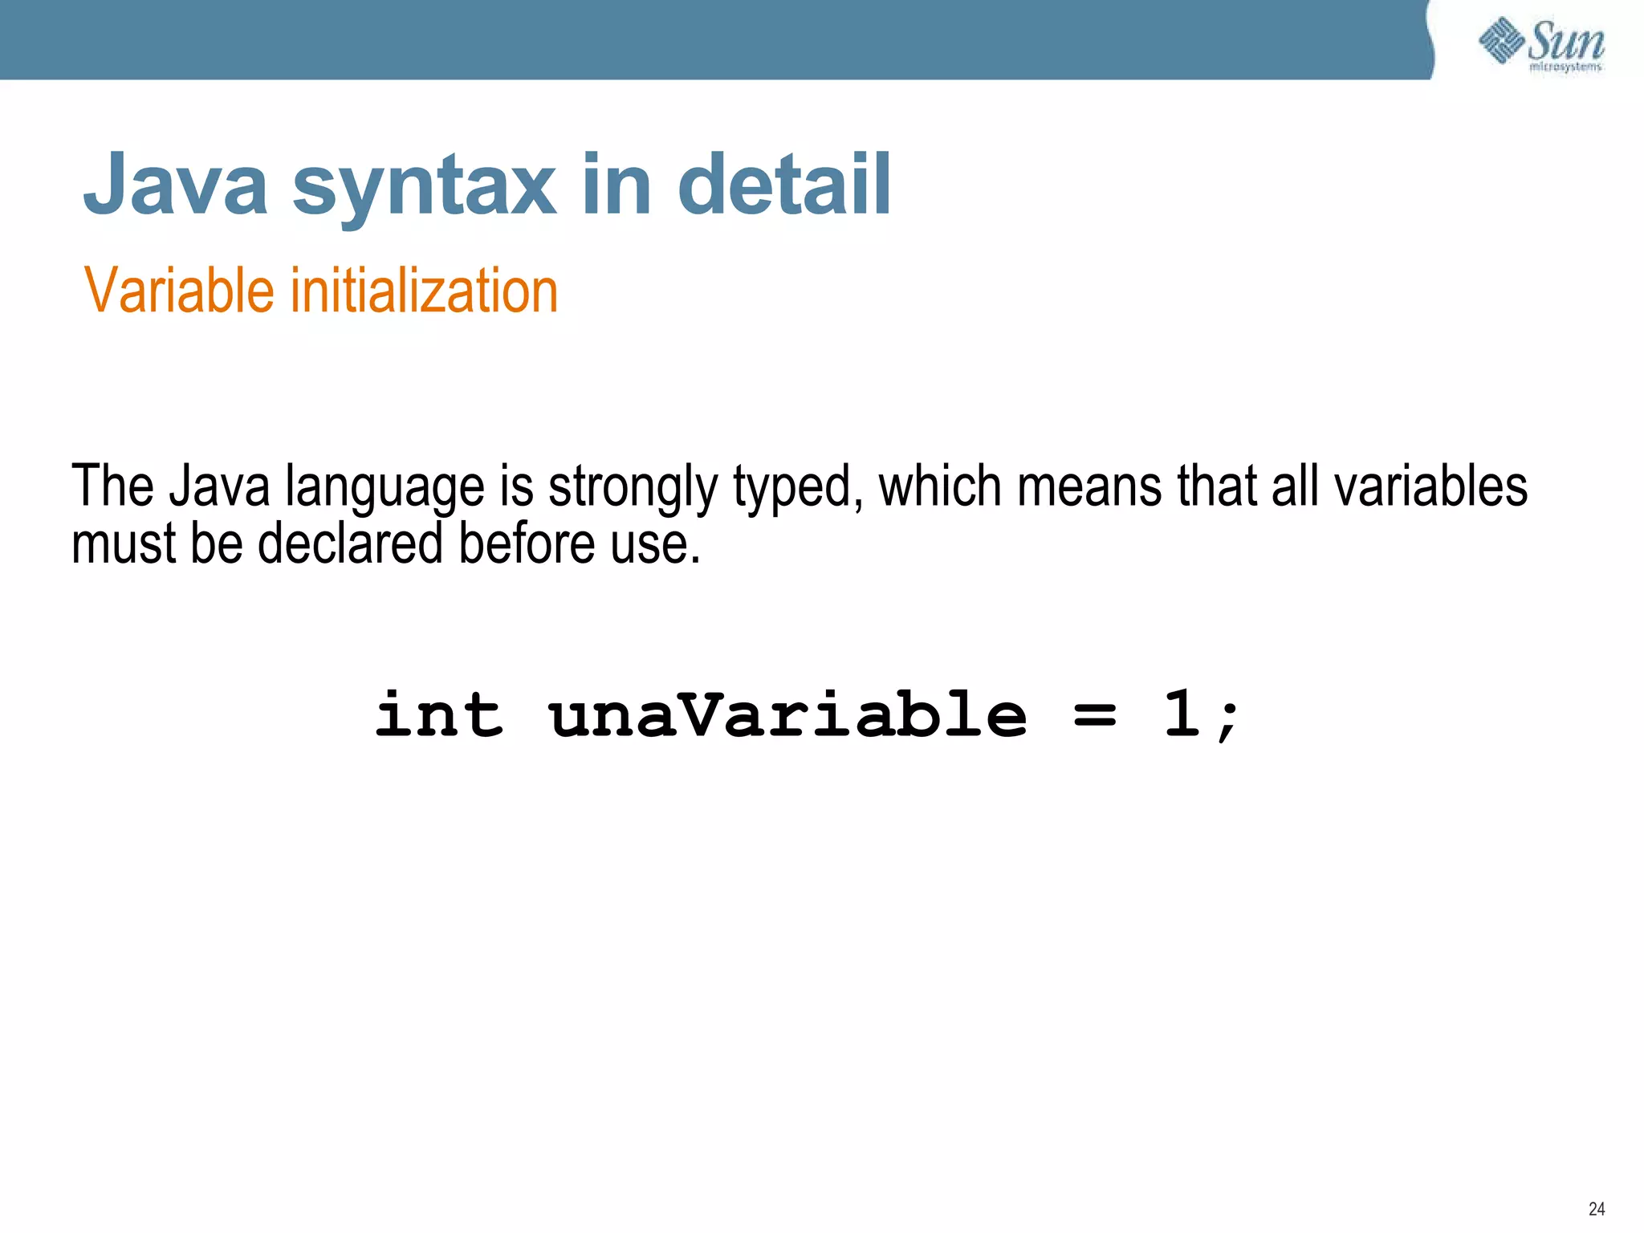Select the orange Variable initialization subtitle
Viewport: 1644px width, 1233px height.
click(x=321, y=291)
